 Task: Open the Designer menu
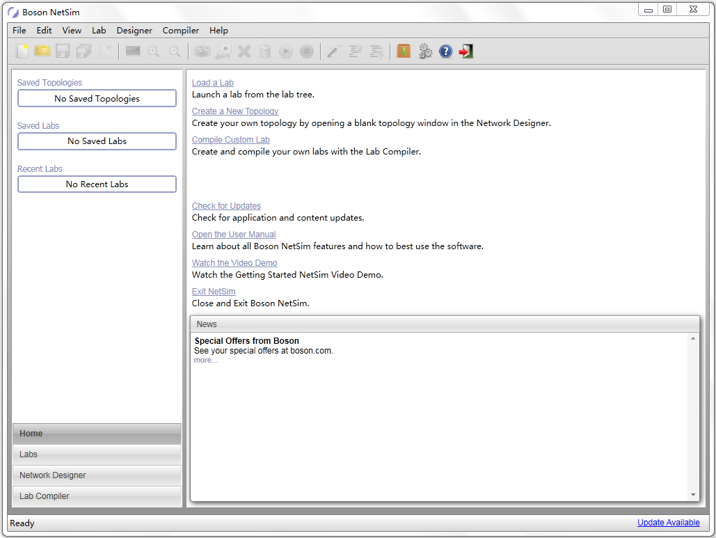pos(134,31)
